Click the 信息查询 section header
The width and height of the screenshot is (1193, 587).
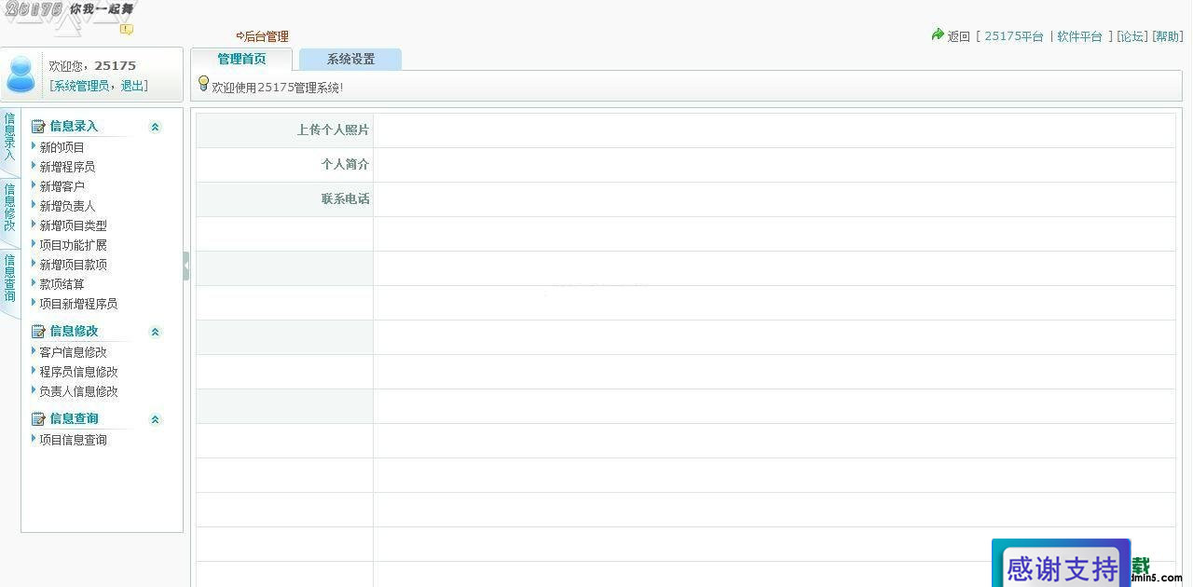tap(74, 419)
